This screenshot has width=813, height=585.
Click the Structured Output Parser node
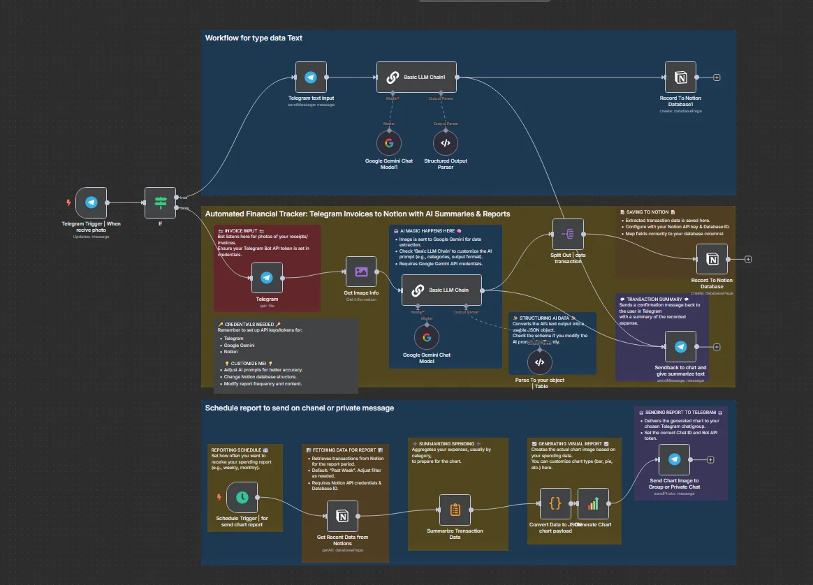pos(446,143)
